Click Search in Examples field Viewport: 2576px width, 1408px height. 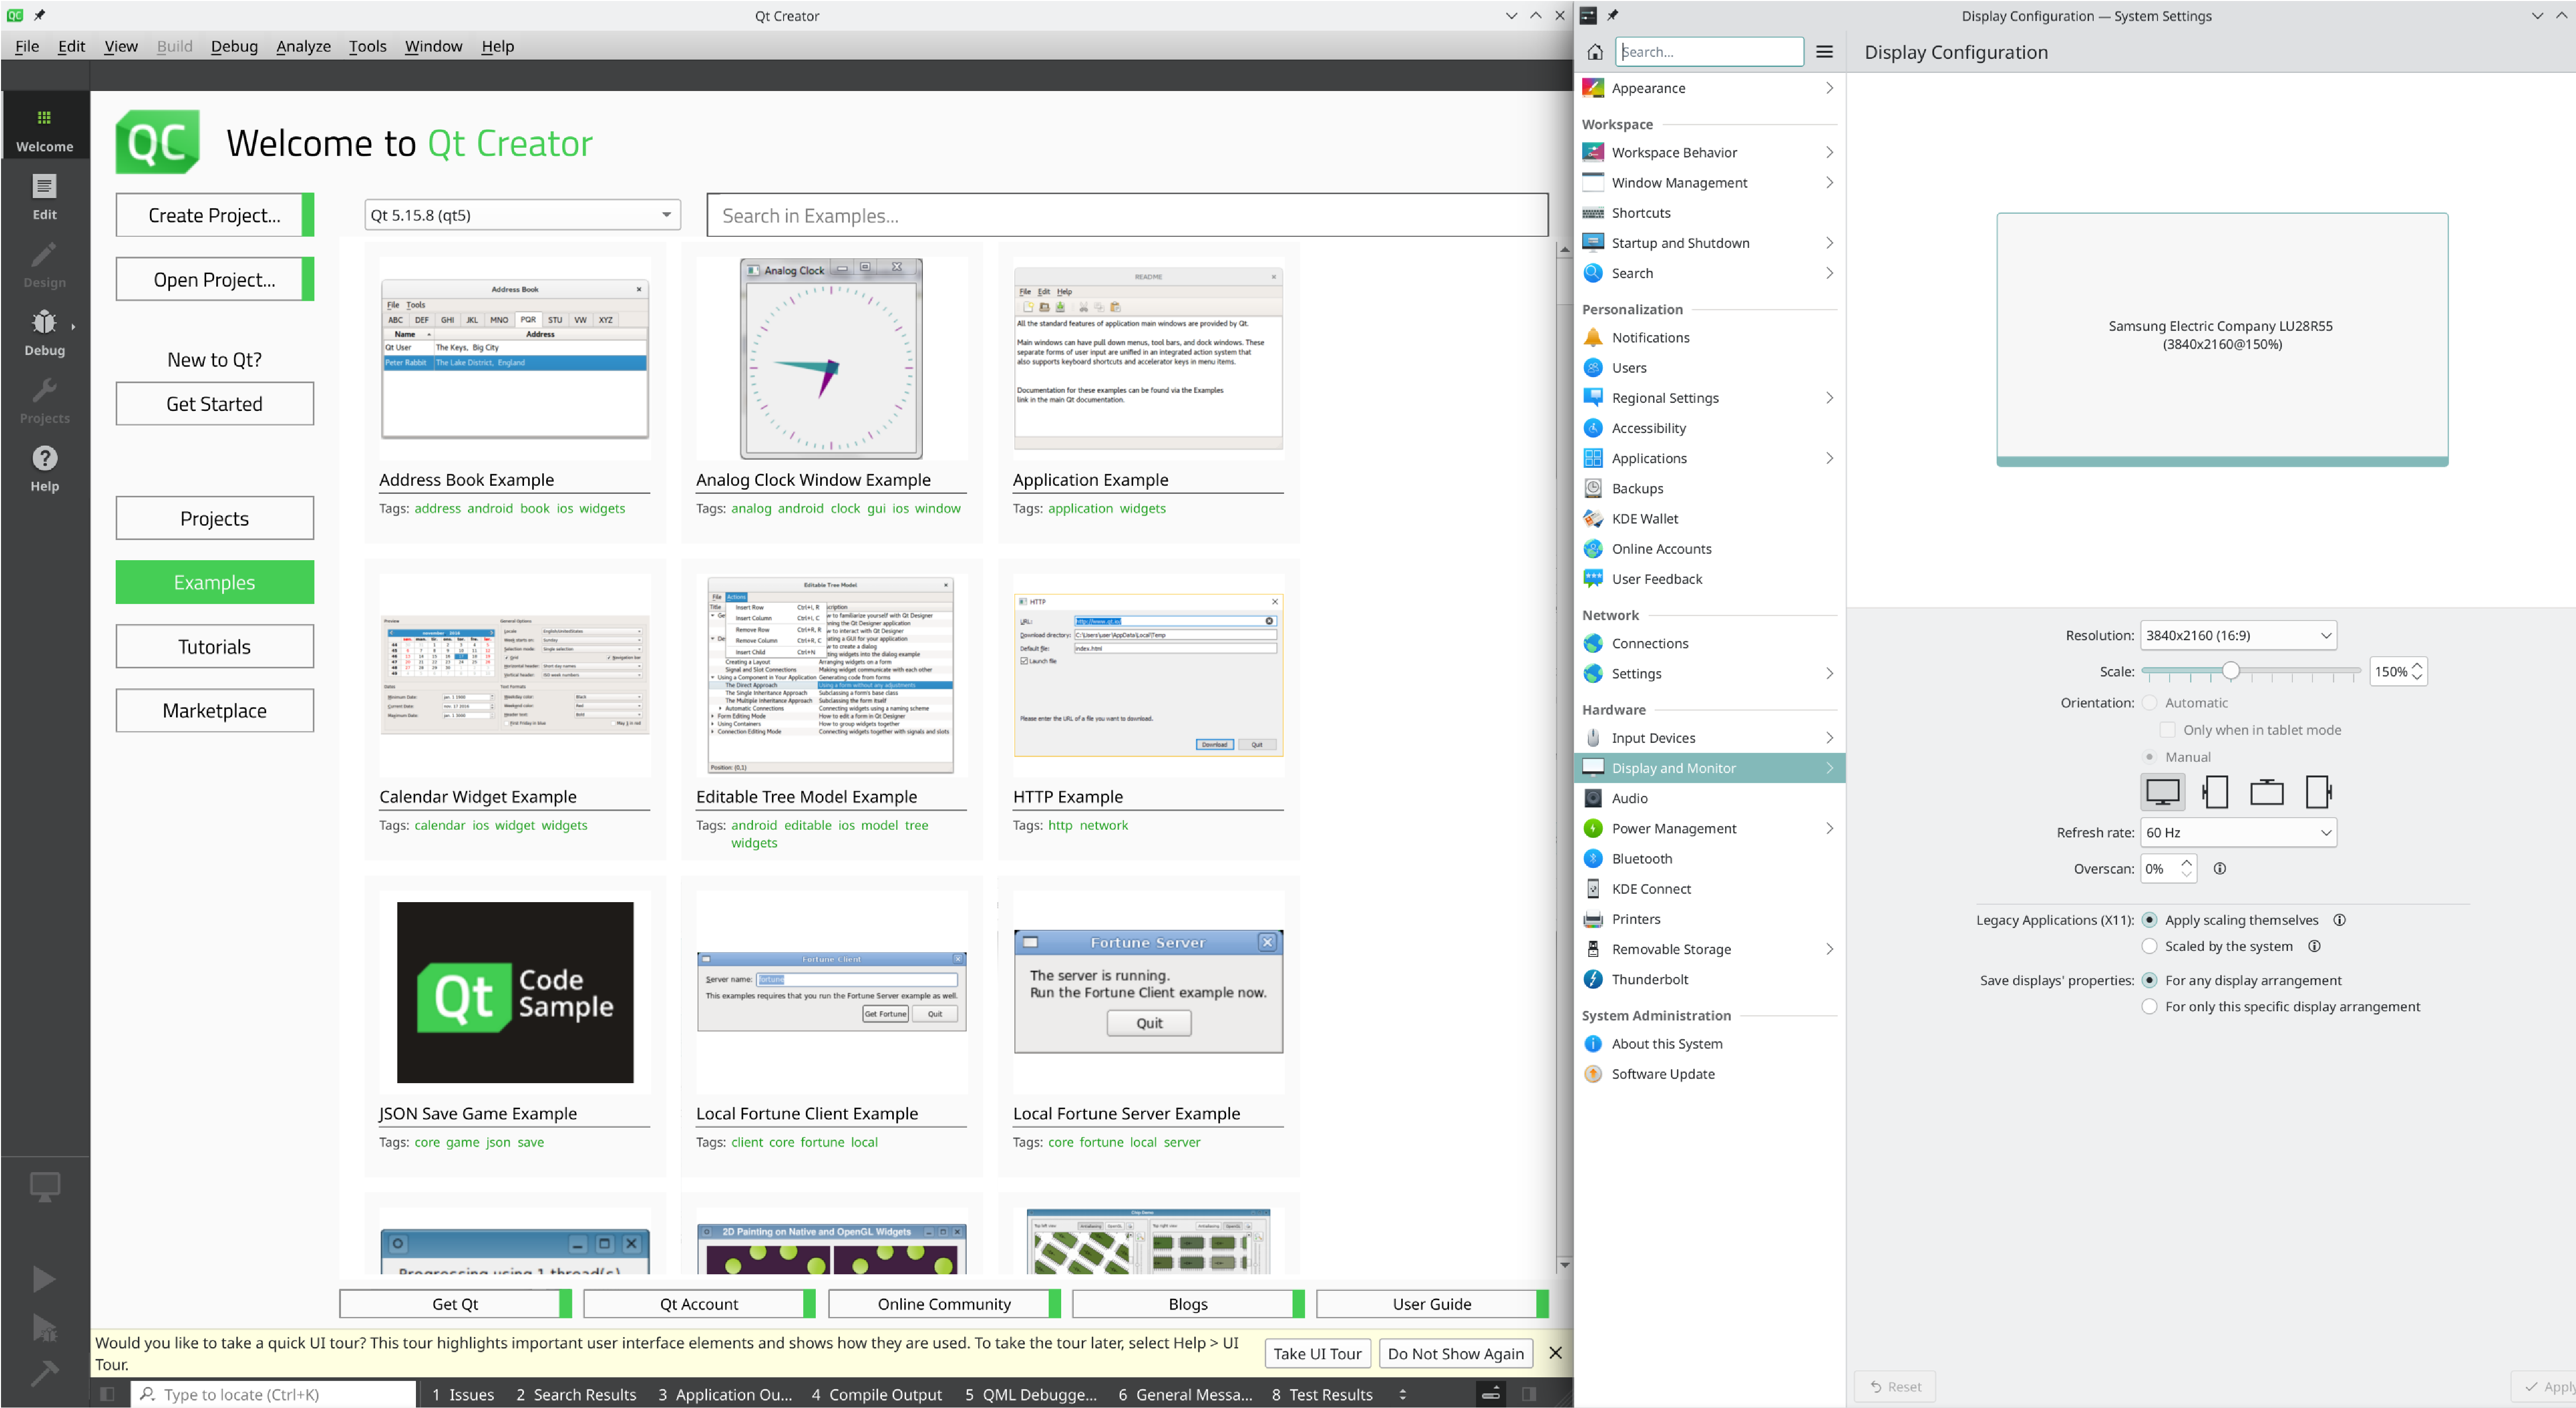tap(1127, 215)
